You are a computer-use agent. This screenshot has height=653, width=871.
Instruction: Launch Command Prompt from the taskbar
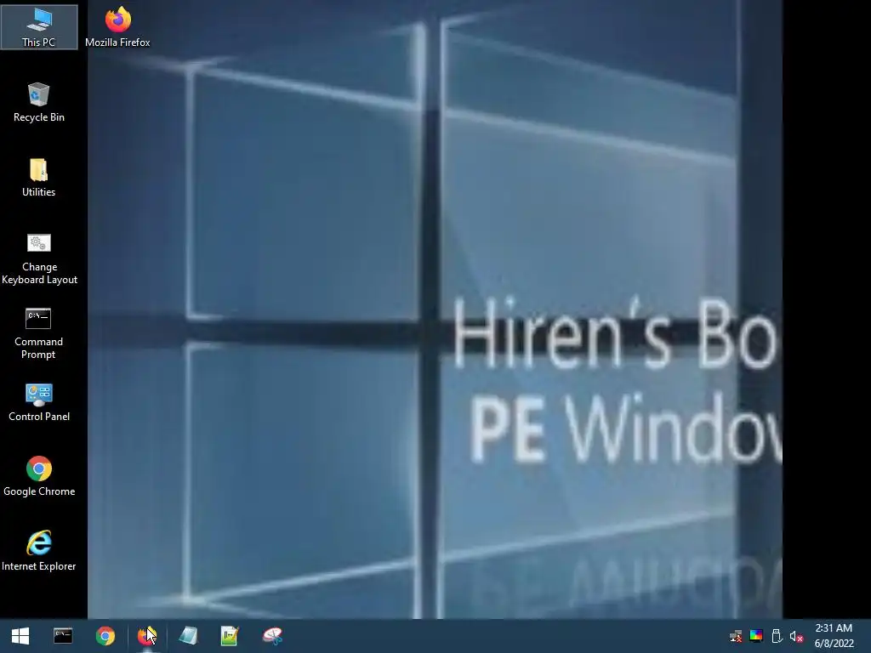63,636
